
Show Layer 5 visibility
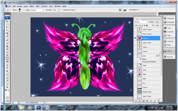pos(135,51)
